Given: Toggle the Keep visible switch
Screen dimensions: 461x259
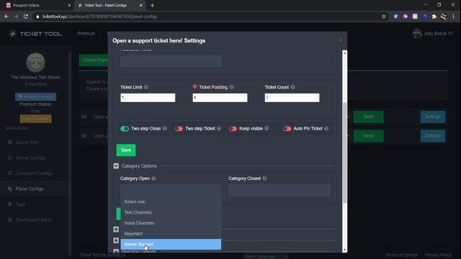Looking at the screenshot, I should [233, 129].
